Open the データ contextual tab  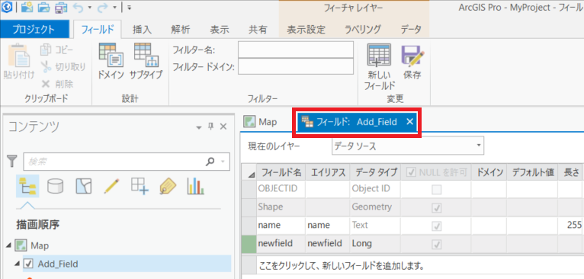(x=411, y=30)
